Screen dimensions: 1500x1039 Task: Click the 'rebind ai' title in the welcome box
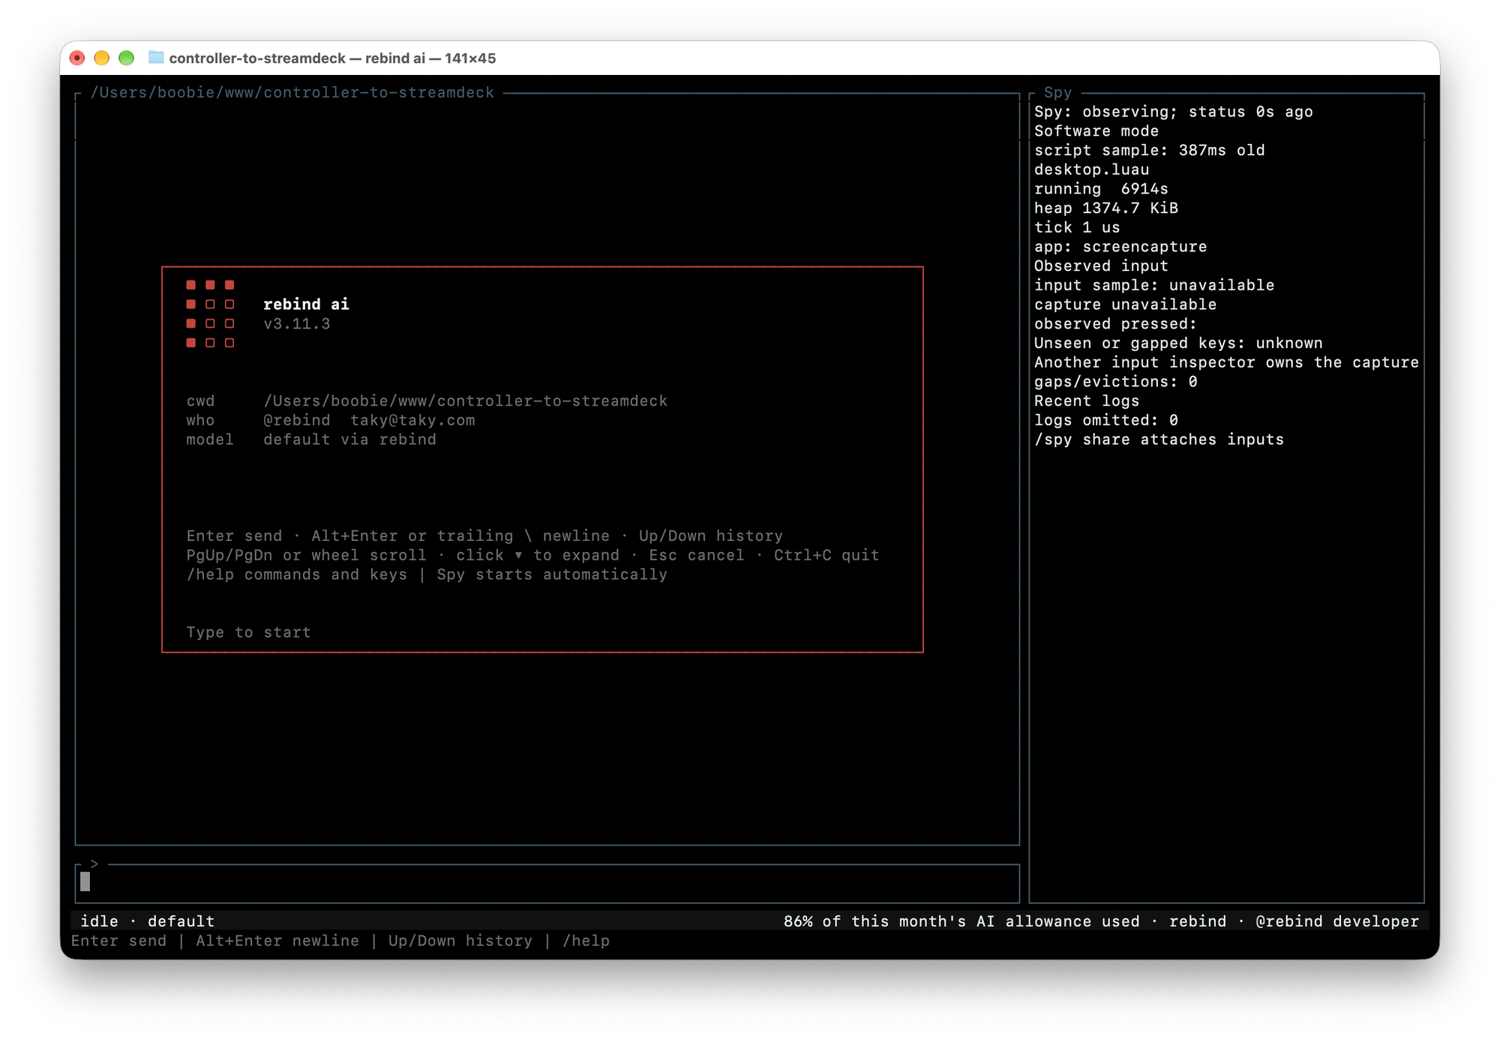click(306, 305)
